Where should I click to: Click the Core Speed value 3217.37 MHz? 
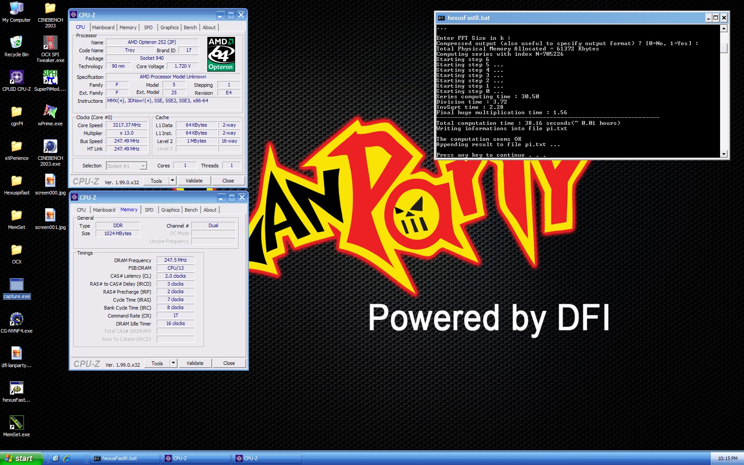point(127,125)
